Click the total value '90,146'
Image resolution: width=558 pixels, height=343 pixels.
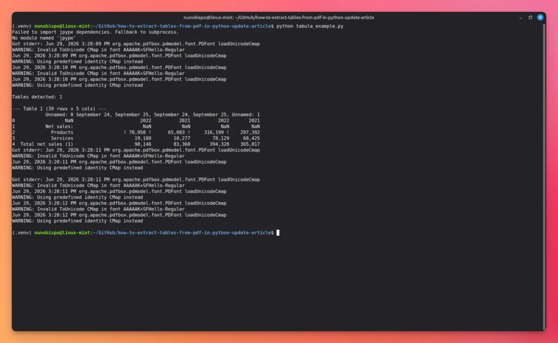click(x=143, y=144)
